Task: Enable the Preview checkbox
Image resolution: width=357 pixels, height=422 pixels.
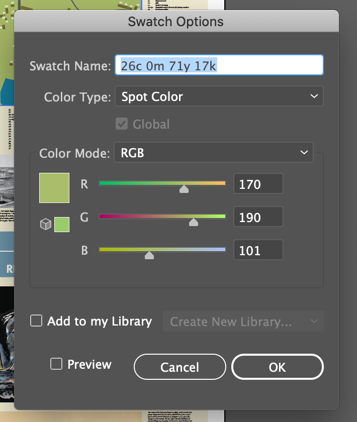Action: pos(56,364)
